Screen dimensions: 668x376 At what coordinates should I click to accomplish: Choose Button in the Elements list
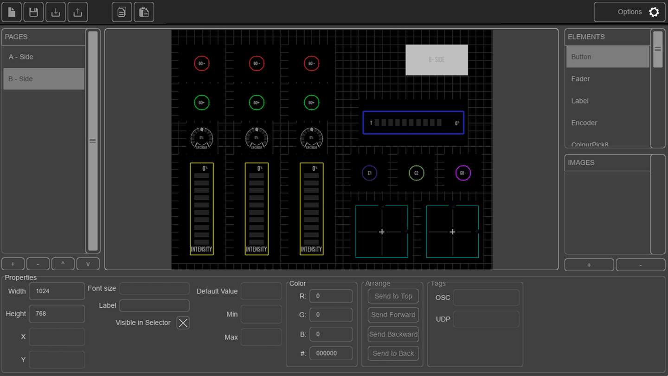(608, 57)
